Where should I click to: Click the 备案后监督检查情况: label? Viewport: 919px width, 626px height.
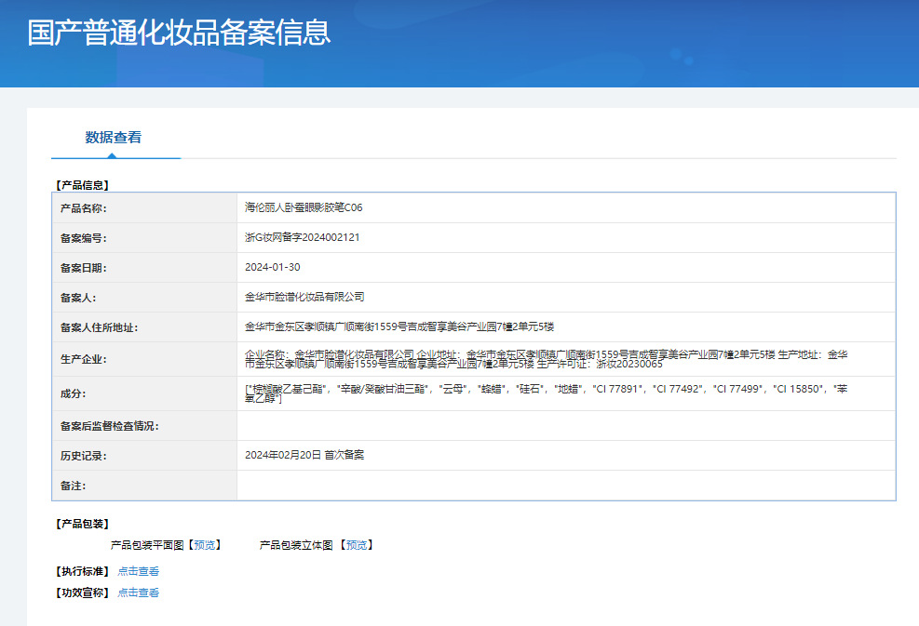[110, 426]
